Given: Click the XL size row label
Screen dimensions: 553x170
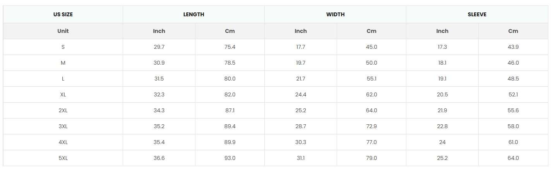Looking at the screenshot, I should pyautogui.click(x=63, y=94).
